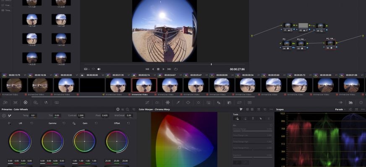Open the Curves palette icon
366x167 pixels.
click(147, 102)
